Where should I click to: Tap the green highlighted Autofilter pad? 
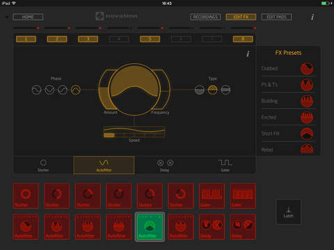pos(150,227)
